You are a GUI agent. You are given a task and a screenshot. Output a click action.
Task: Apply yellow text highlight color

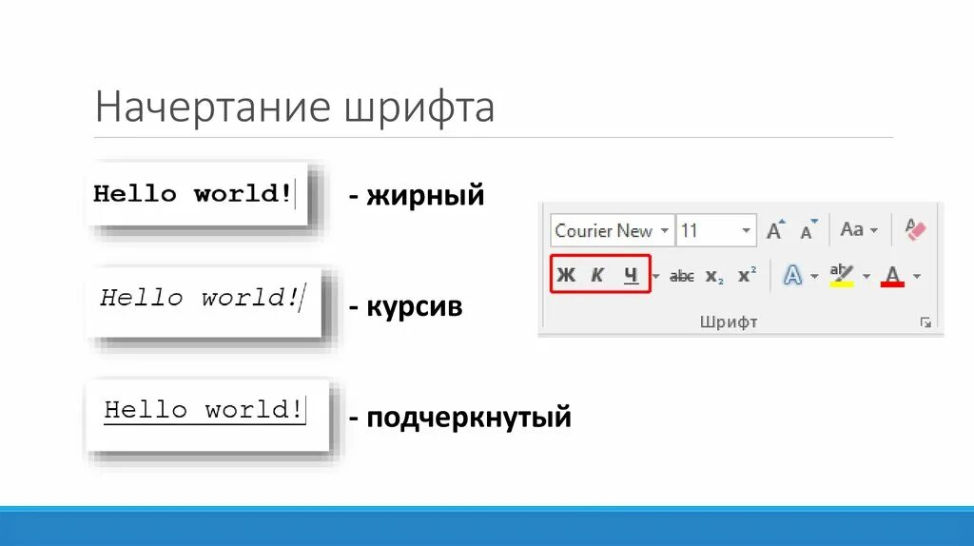point(842,275)
